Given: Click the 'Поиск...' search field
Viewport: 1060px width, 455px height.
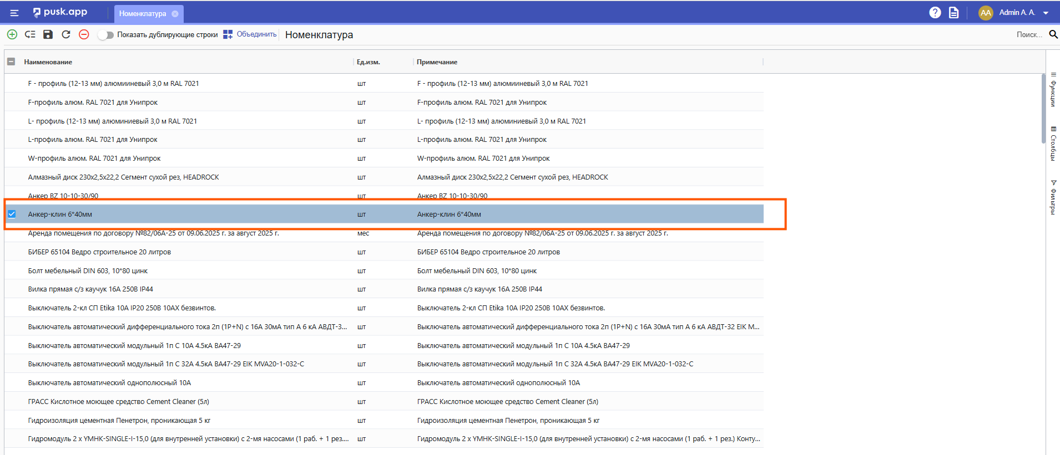Looking at the screenshot, I should click(x=1028, y=34).
